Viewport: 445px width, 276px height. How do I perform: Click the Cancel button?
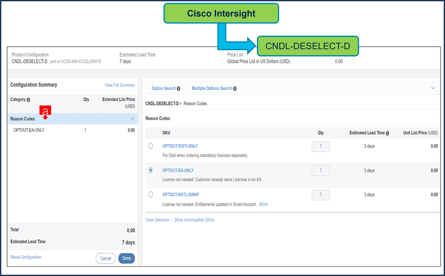pos(106,258)
